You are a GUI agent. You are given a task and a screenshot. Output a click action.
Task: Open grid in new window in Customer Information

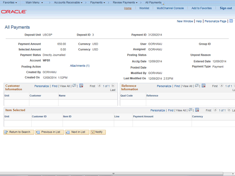pos(74,85)
